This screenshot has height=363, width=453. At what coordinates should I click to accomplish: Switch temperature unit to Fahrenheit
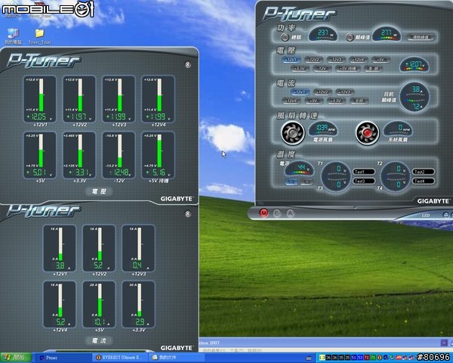[x=307, y=182]
